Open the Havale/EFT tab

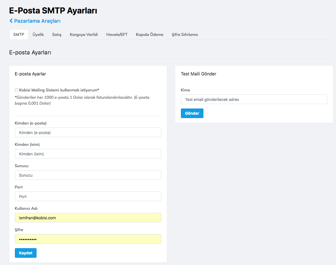coord(117,35)
